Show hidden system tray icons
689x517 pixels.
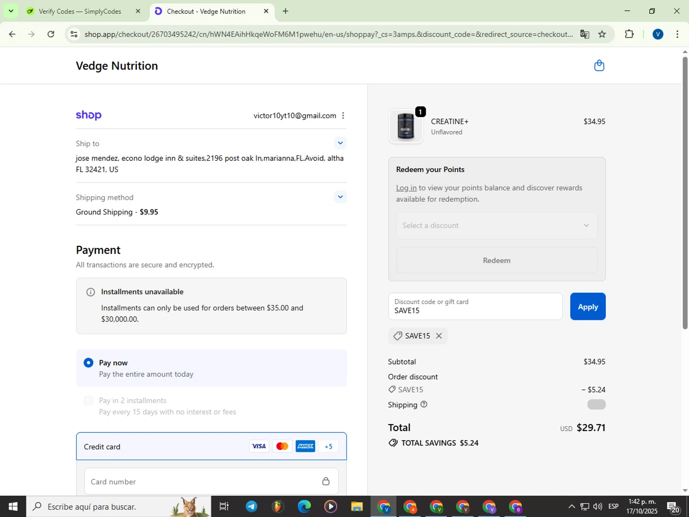pos(571,506)
